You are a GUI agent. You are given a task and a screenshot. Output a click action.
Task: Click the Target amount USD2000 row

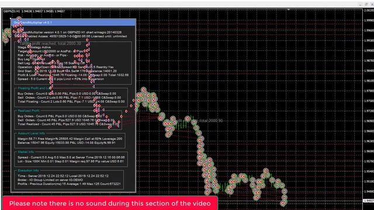point(50,51)
